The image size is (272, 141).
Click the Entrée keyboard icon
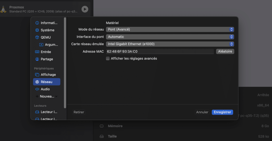pos(37,52)
